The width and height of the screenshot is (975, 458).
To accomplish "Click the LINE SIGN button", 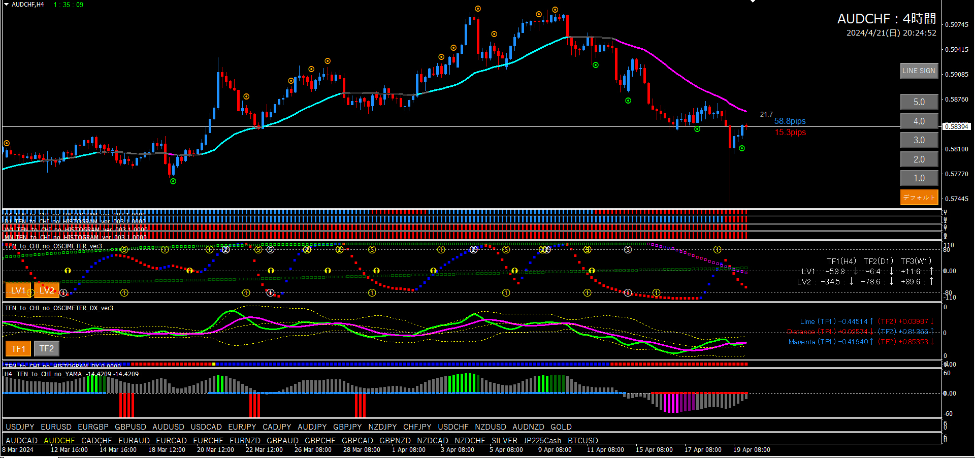I will click(919, 71).
